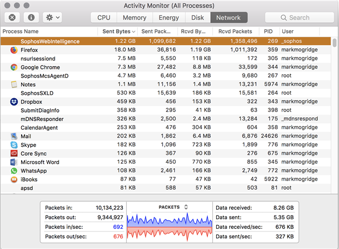Click the Skype process icon

click(x=14, y=145)
